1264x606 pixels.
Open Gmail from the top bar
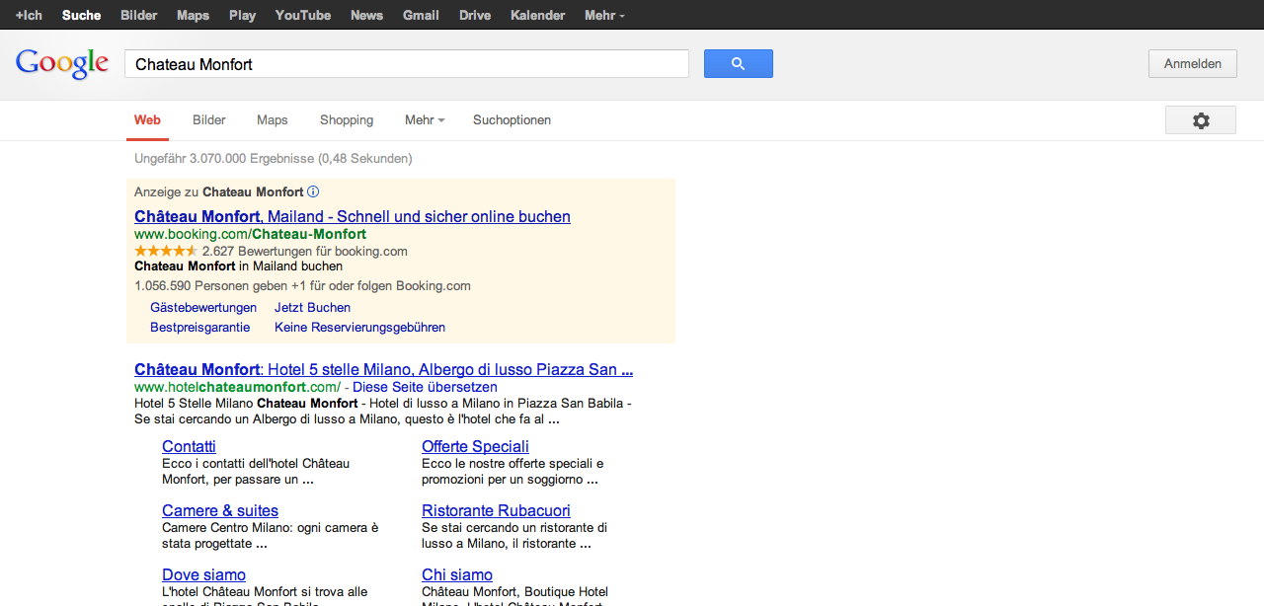421,15
